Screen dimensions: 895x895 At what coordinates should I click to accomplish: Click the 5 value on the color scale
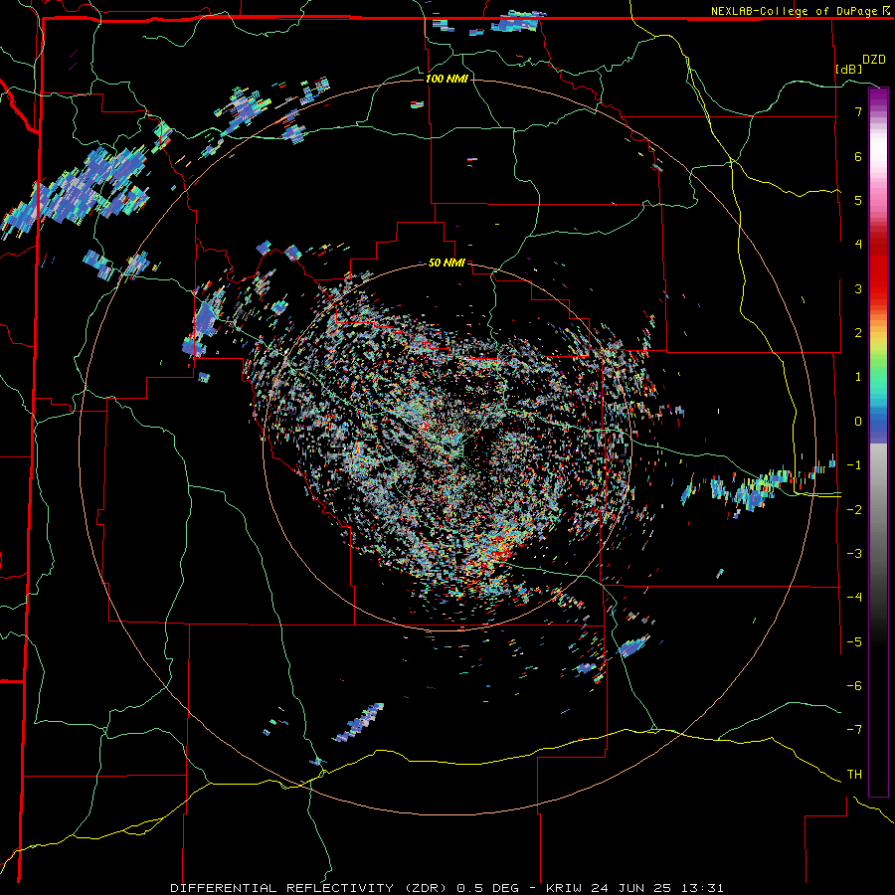coord(858,200)
